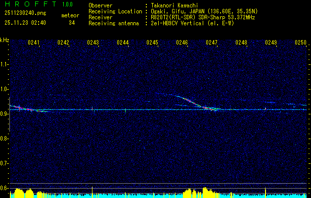
Task: Click time marker 0250
Action: click(301, 42)
